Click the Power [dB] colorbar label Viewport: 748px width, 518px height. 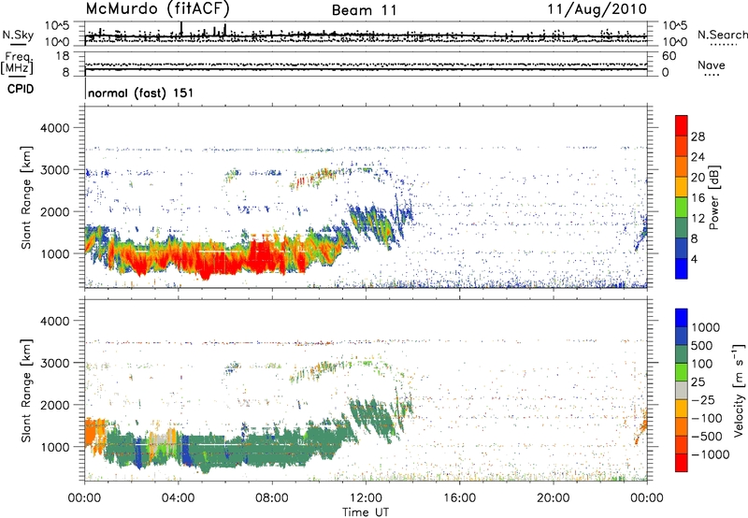[713, 197]
